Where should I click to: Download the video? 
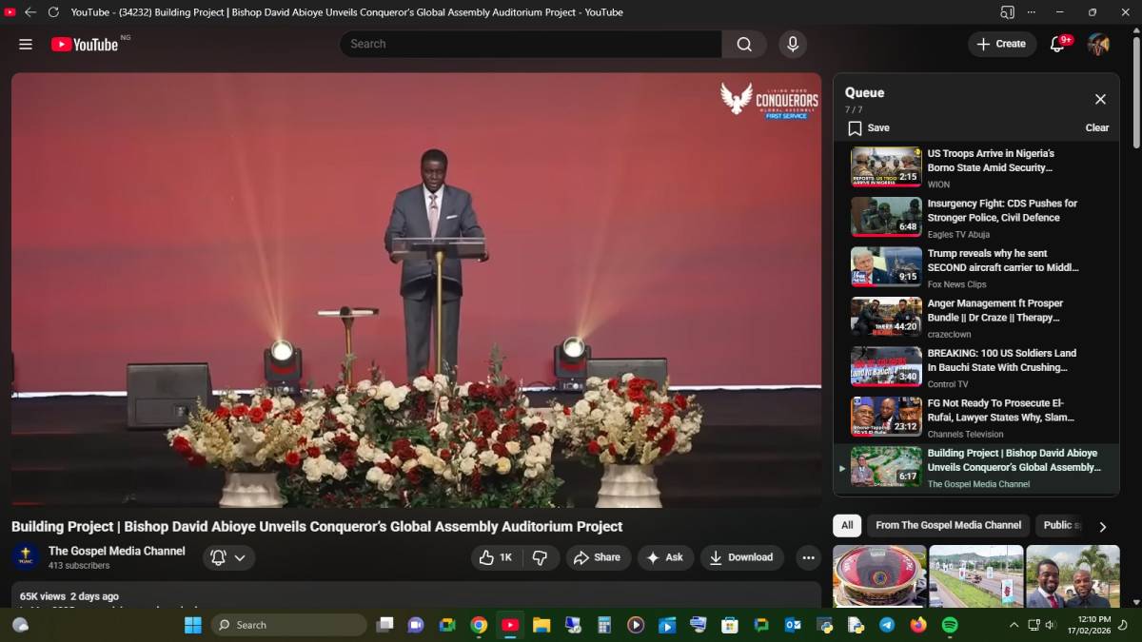[742, 557]
